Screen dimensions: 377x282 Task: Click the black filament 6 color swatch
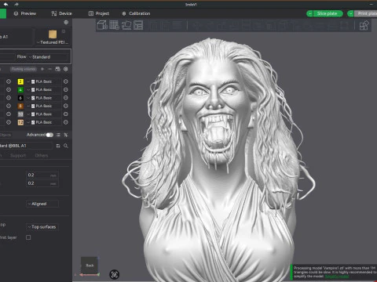[x=20, y=98]
